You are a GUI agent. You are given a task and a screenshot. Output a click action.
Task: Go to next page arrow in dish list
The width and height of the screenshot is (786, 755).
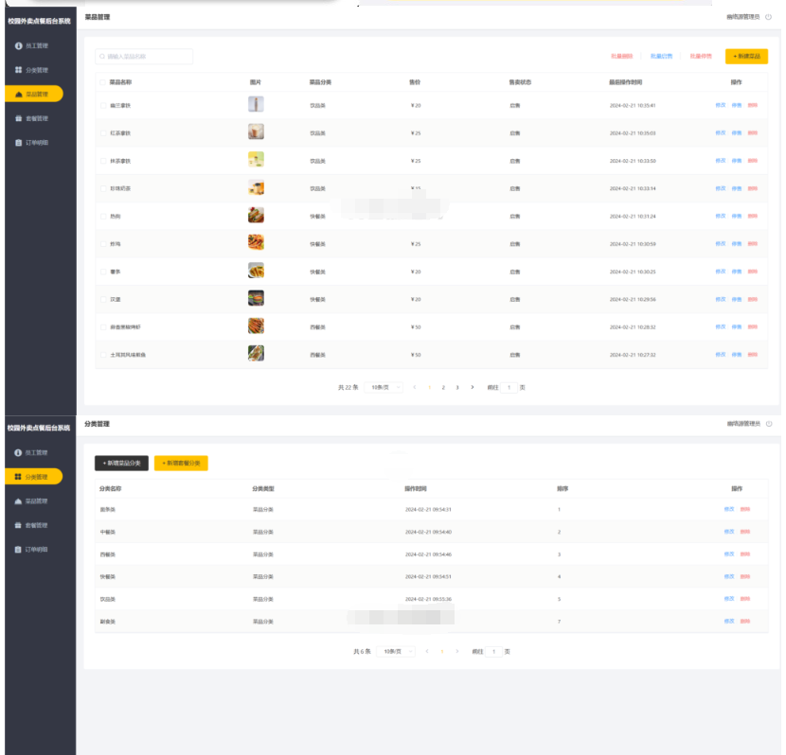tap(473, 387)
